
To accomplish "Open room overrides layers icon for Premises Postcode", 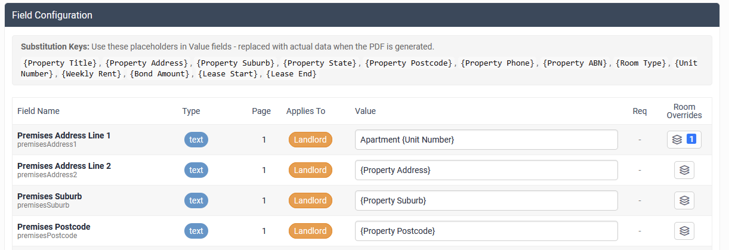I will pos(684,231).
